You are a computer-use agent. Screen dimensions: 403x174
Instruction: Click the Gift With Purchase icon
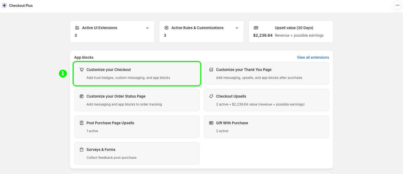[x=211, y=123]
